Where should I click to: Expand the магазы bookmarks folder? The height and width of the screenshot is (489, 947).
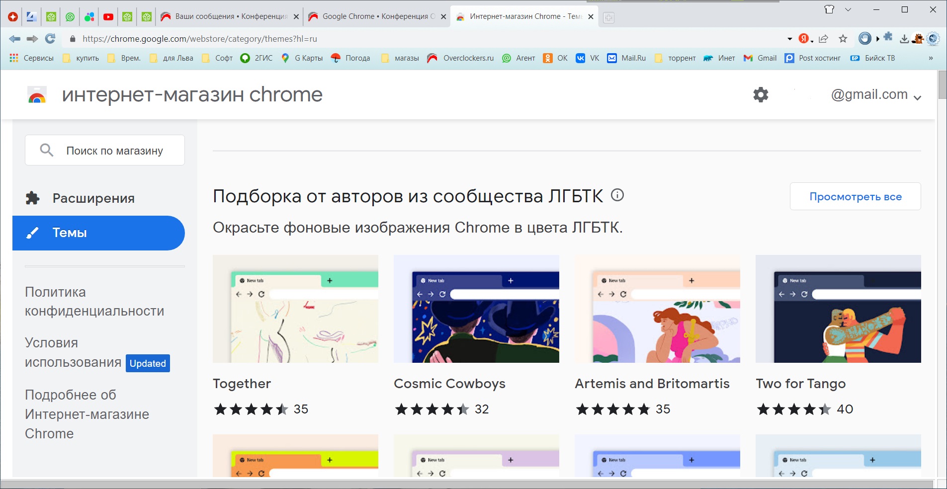click(401, 58)
